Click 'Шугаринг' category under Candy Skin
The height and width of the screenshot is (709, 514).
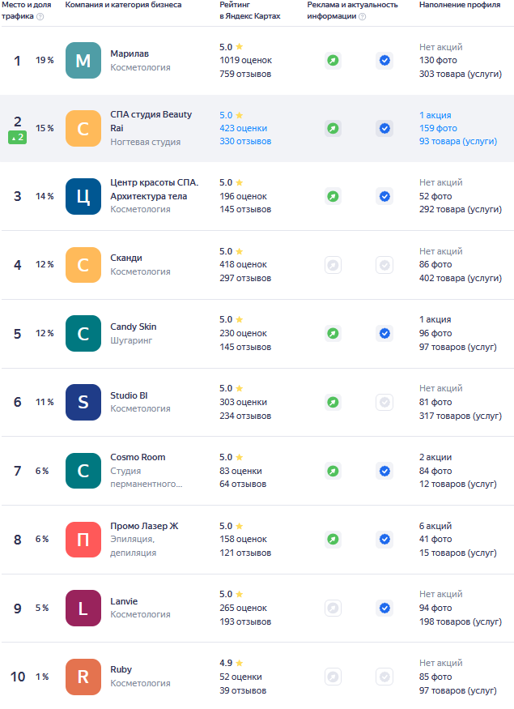click(x=131, y=340)
